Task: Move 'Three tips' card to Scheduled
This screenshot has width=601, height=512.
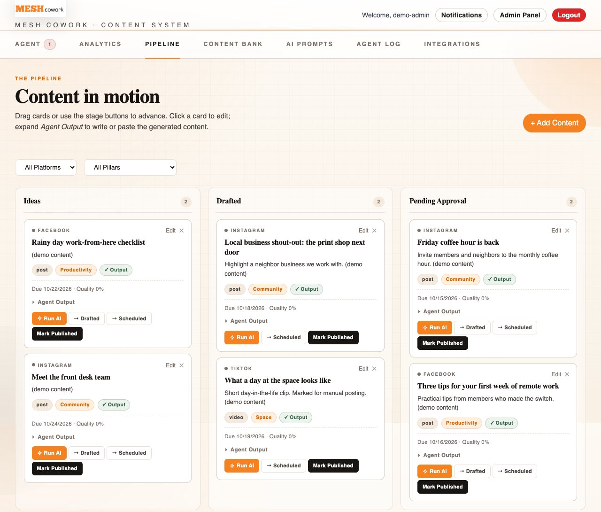Action: click(515, 471)
